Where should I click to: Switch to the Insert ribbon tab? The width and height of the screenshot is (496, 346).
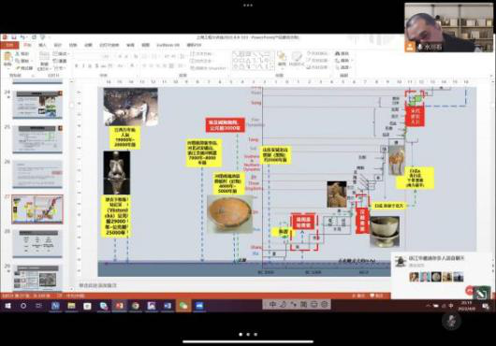click(x=42, y=45)
